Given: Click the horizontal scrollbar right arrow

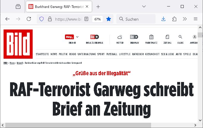Looking at the screenshot, I should [x=195, y=125].
